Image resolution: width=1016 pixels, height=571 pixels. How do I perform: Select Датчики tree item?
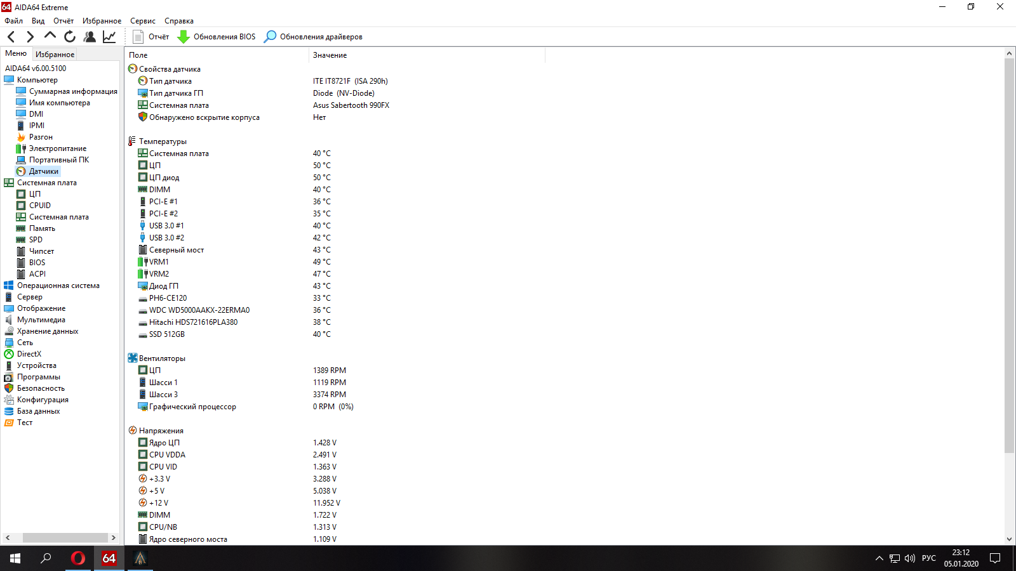click(x=43, y=171)
